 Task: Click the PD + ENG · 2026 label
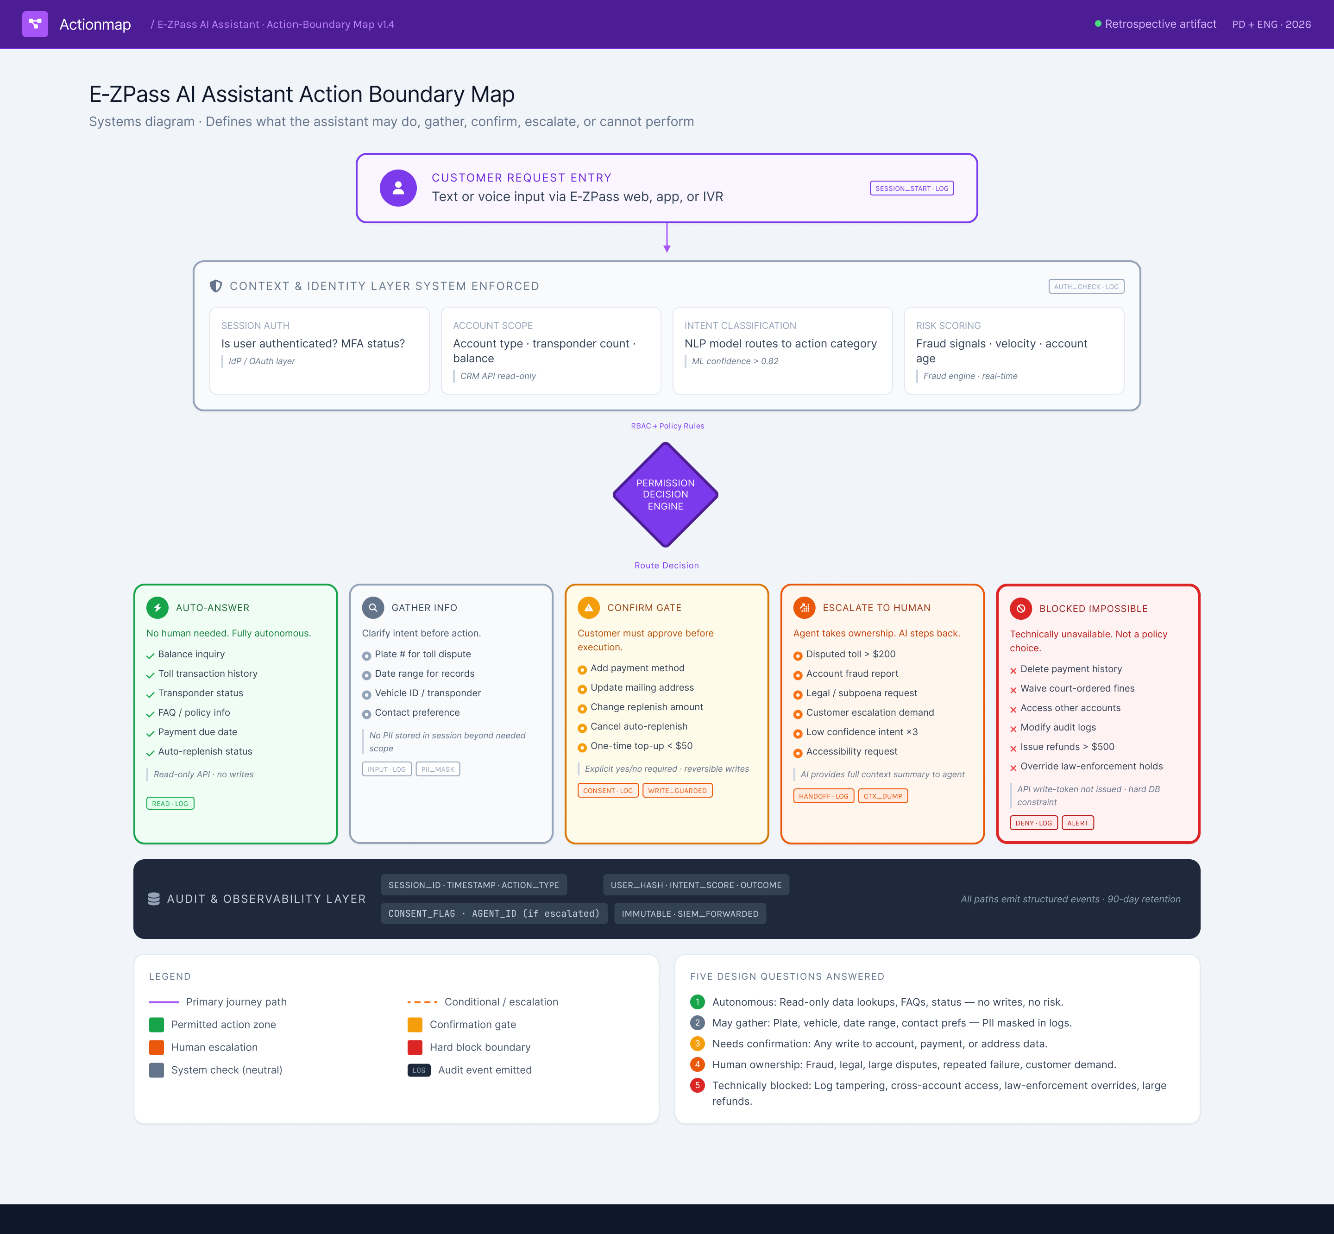[x=1272, y=25]
